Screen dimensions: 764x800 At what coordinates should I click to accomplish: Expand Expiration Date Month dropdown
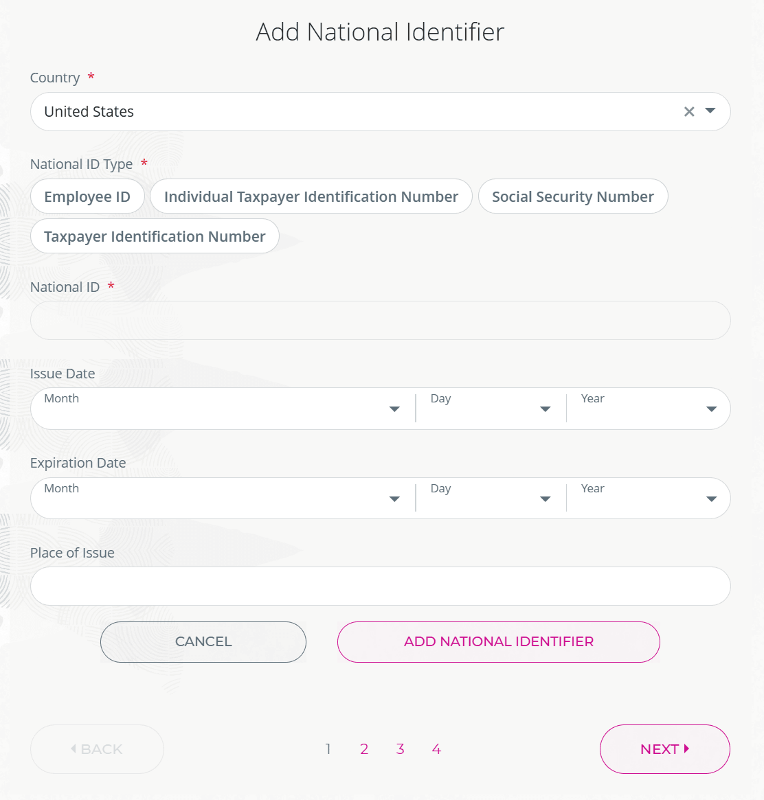click(x=394, y=499)
